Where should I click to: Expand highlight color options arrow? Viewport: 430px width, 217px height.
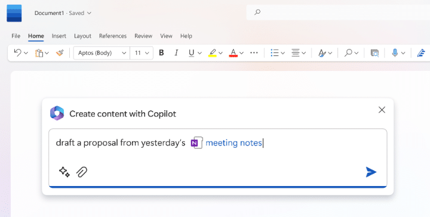220,53
